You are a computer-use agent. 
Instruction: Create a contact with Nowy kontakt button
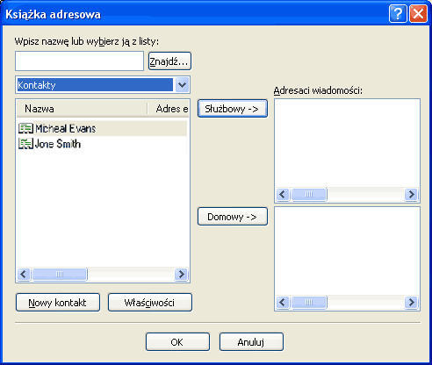click(58, 303)
